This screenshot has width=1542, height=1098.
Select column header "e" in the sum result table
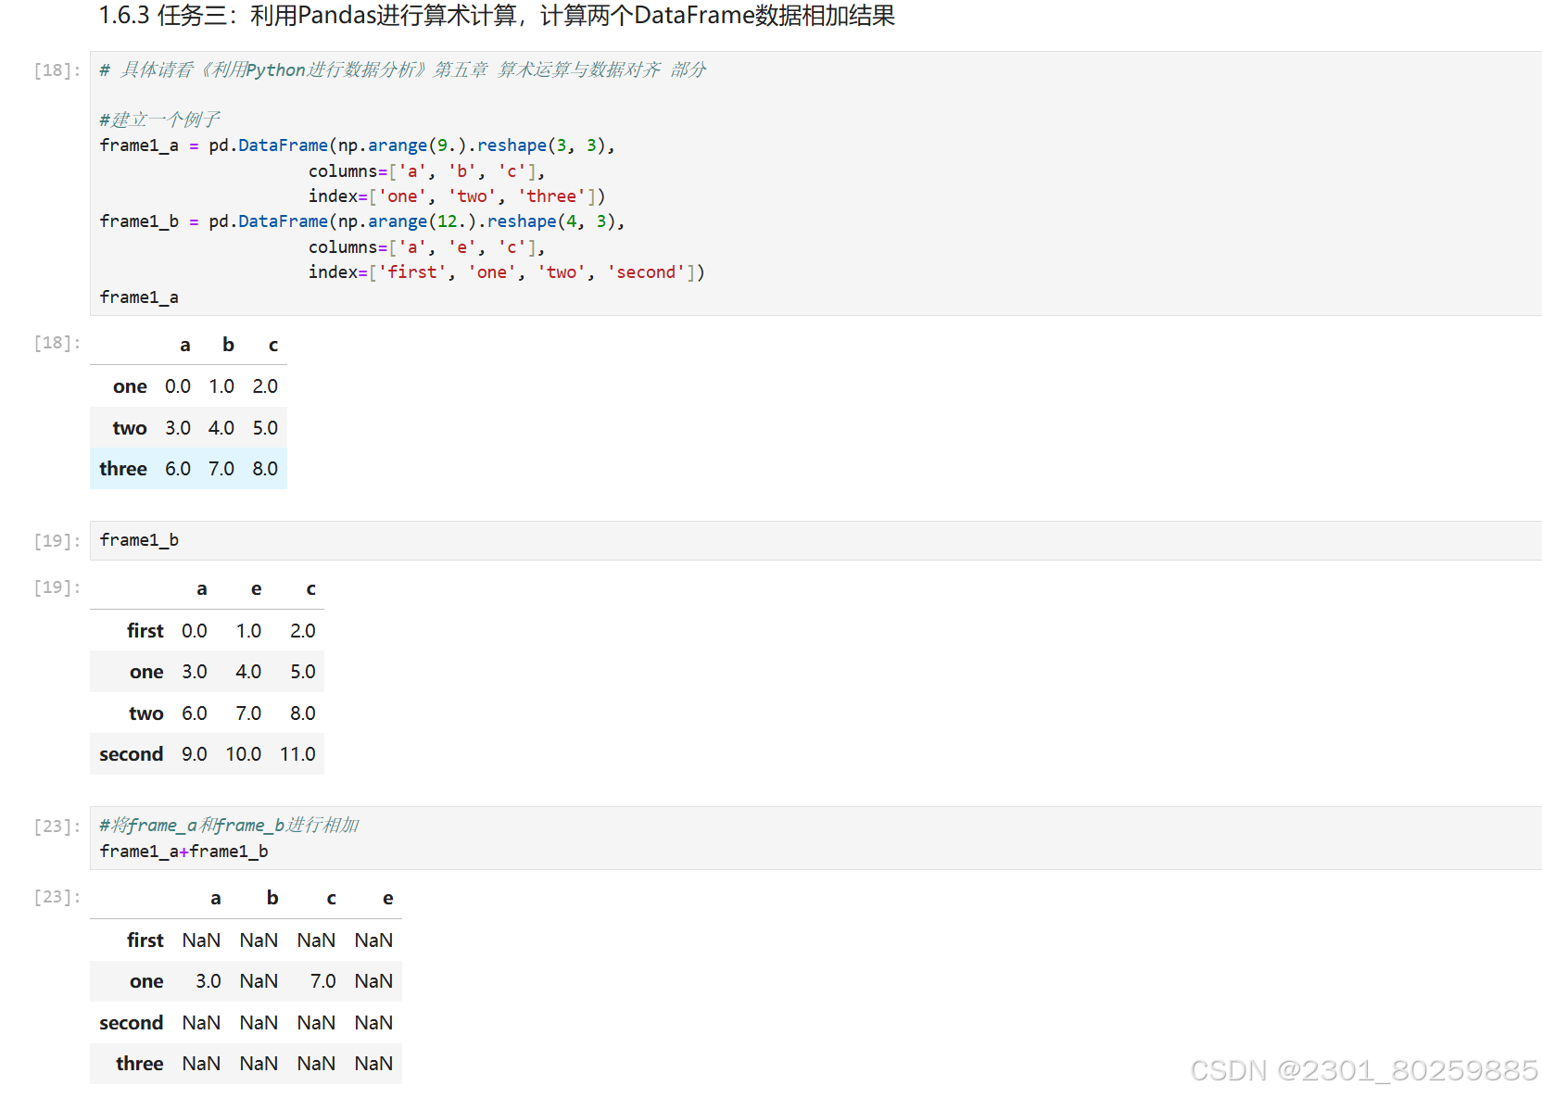point(388,899)
